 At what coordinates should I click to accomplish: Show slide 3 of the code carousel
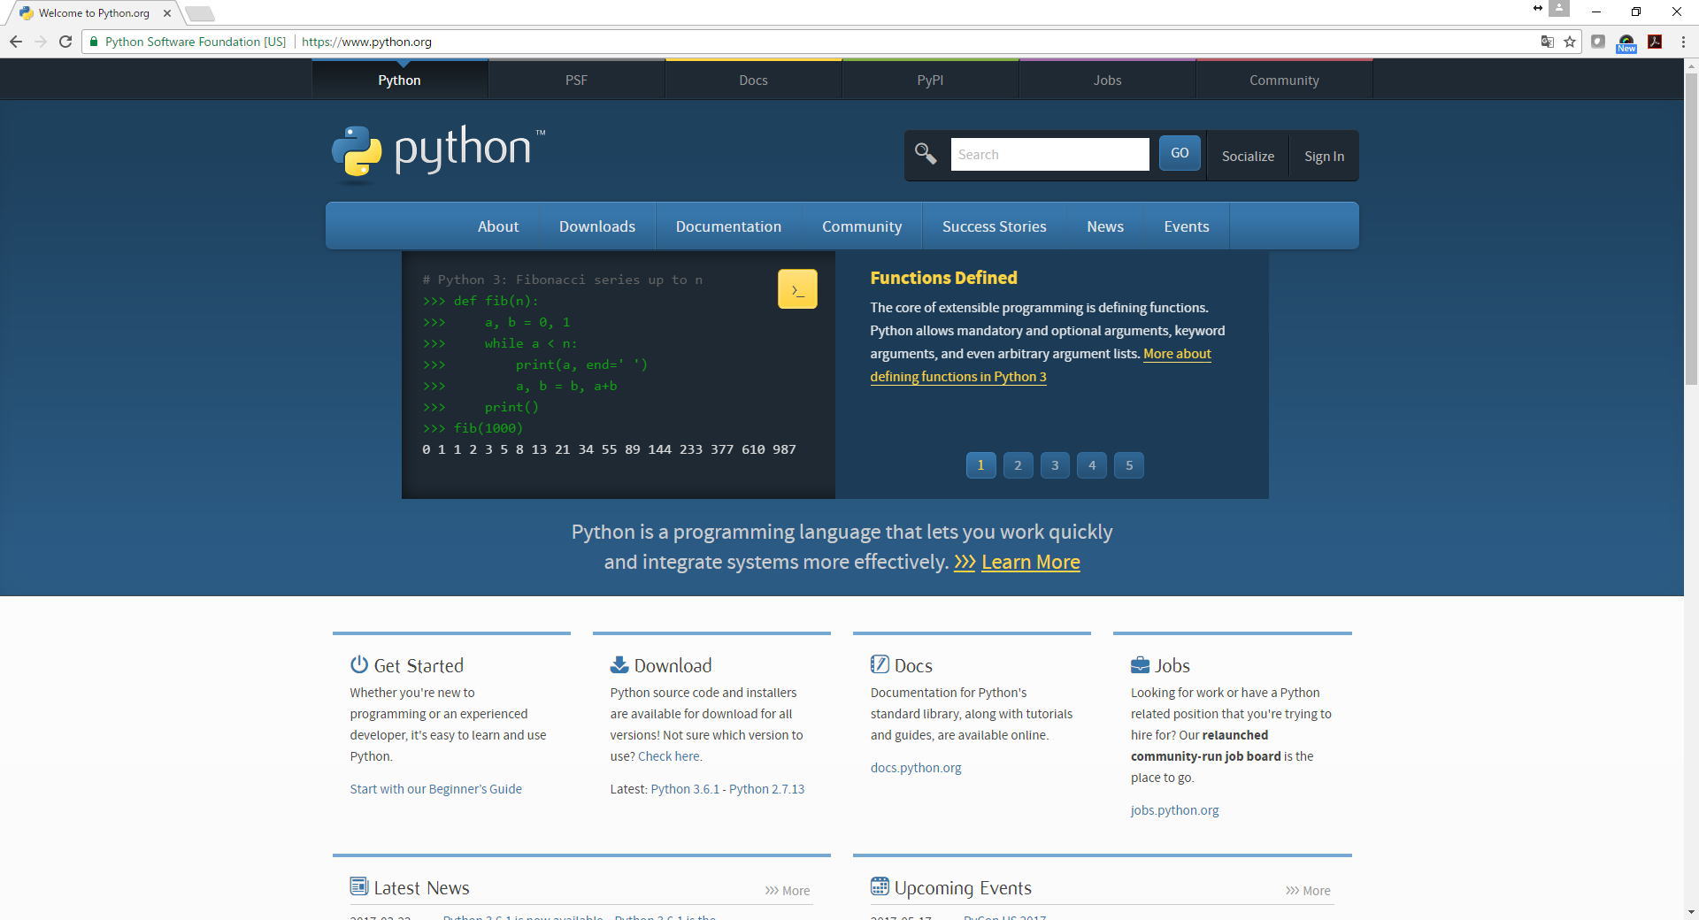point(1055,465)
